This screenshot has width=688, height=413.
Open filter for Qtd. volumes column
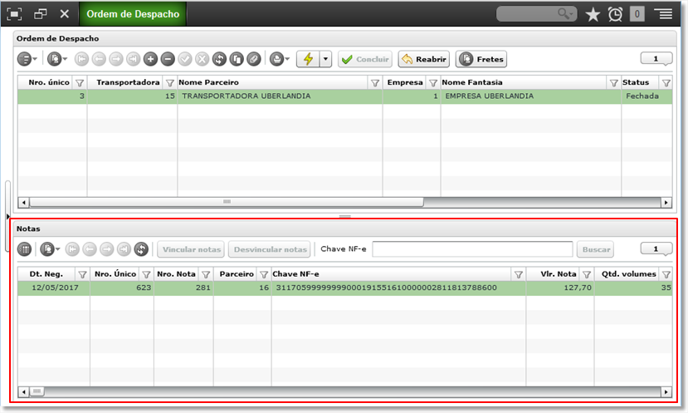[x=666, y=274]
